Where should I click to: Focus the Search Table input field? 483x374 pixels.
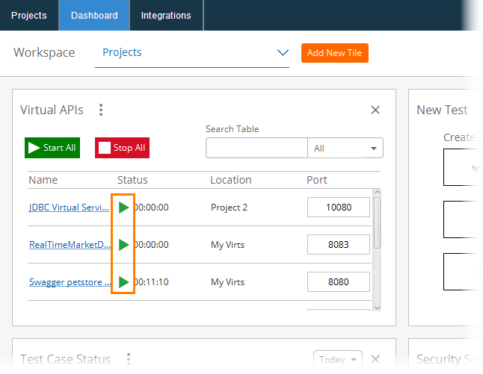pos(256,149)
